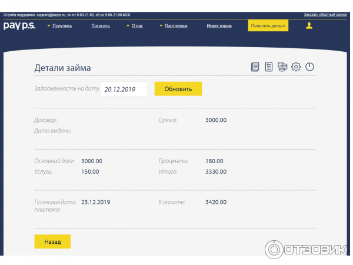353x265 pixels.
Task: Open the Партнерам menu label
Action: (176, 26)
